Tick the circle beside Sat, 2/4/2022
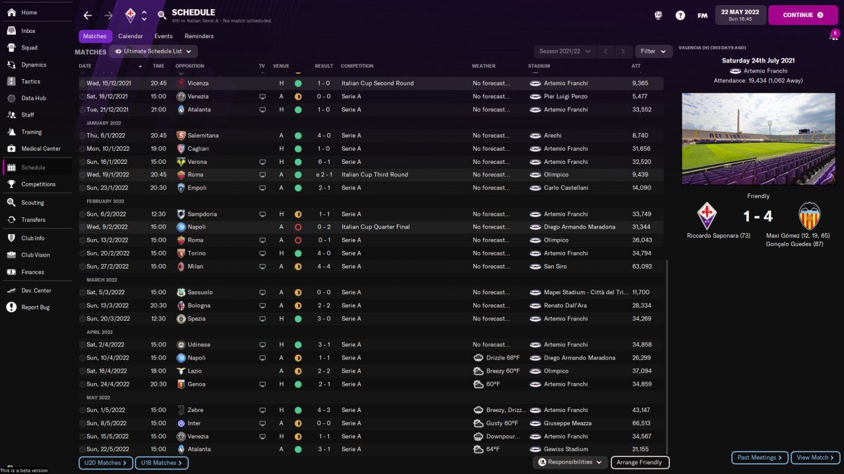Image resolution: width=844 pixels, height=474 pixels. point(82,345)
